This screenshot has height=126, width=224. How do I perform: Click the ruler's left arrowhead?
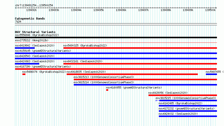[16, 8]
